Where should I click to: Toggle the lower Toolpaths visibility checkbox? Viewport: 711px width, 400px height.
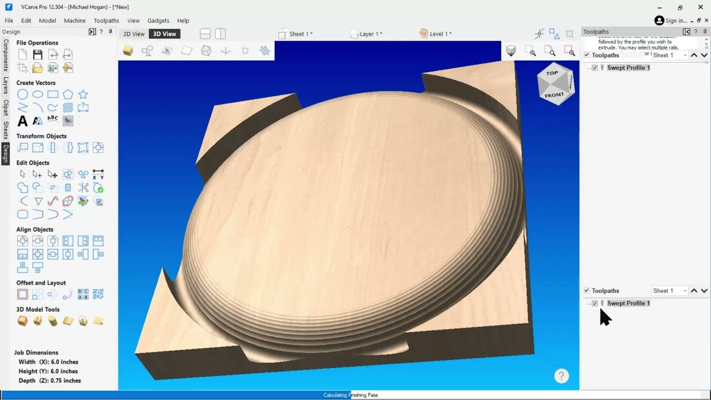click(x=587, y=291)
